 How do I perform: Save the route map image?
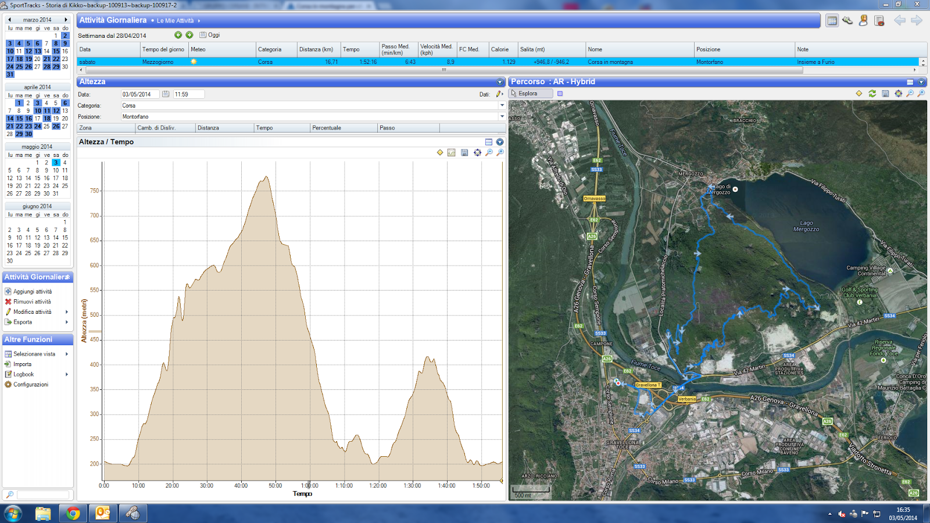(885, 94)
